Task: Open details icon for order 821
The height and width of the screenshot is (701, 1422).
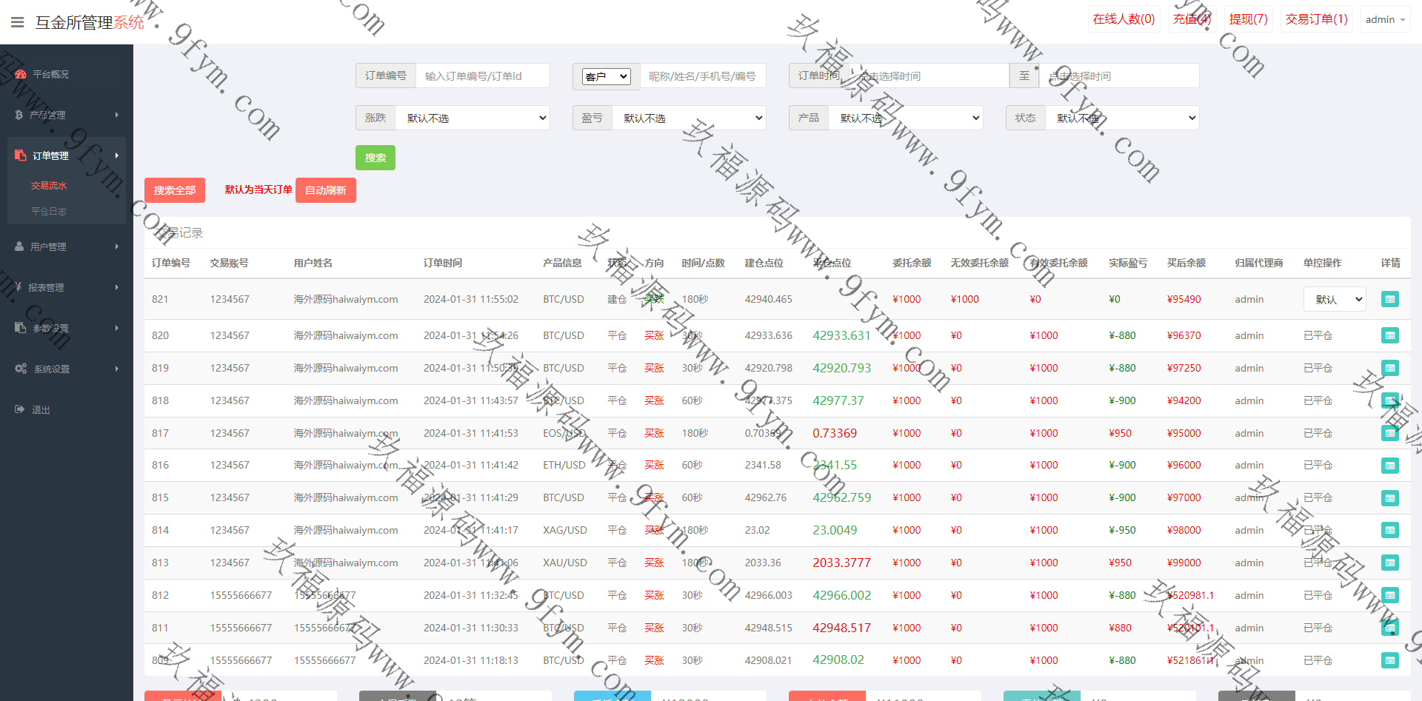Action: point(1389,300)
